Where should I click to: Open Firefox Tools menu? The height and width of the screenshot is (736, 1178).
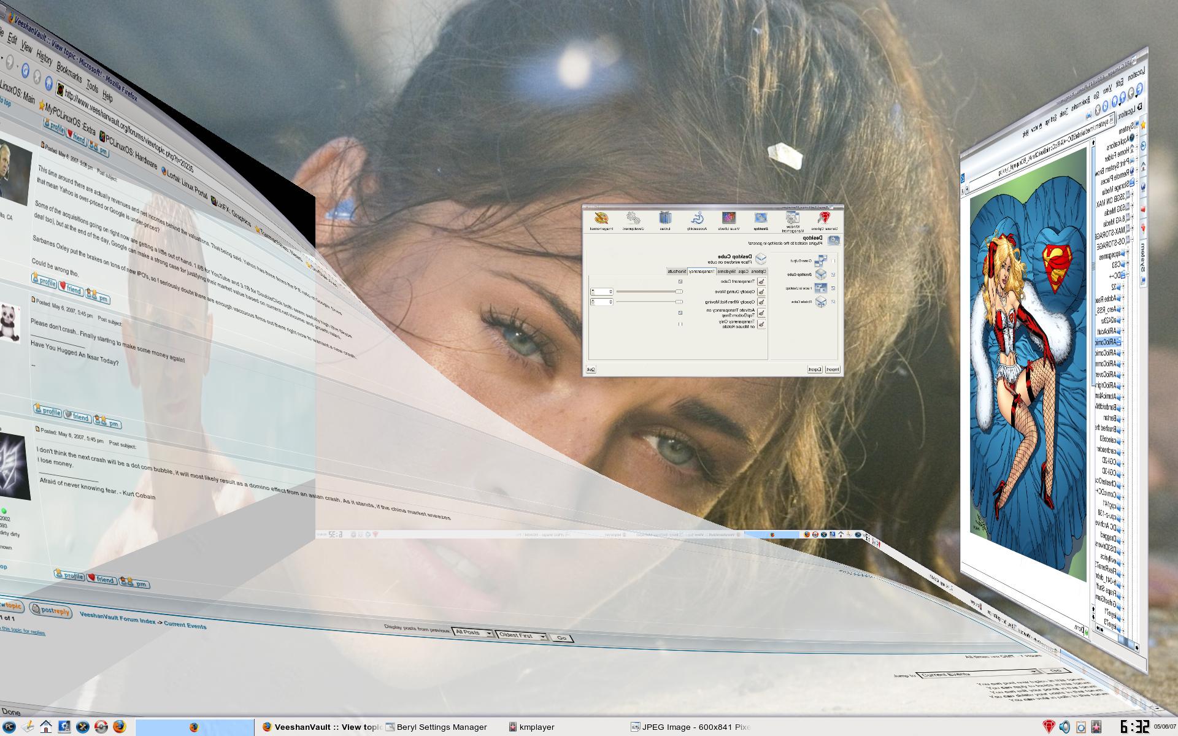[x=92, y=86]
